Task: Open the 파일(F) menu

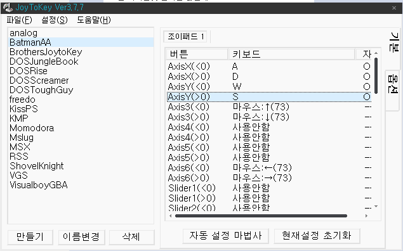Action: [x=19, y=20]
